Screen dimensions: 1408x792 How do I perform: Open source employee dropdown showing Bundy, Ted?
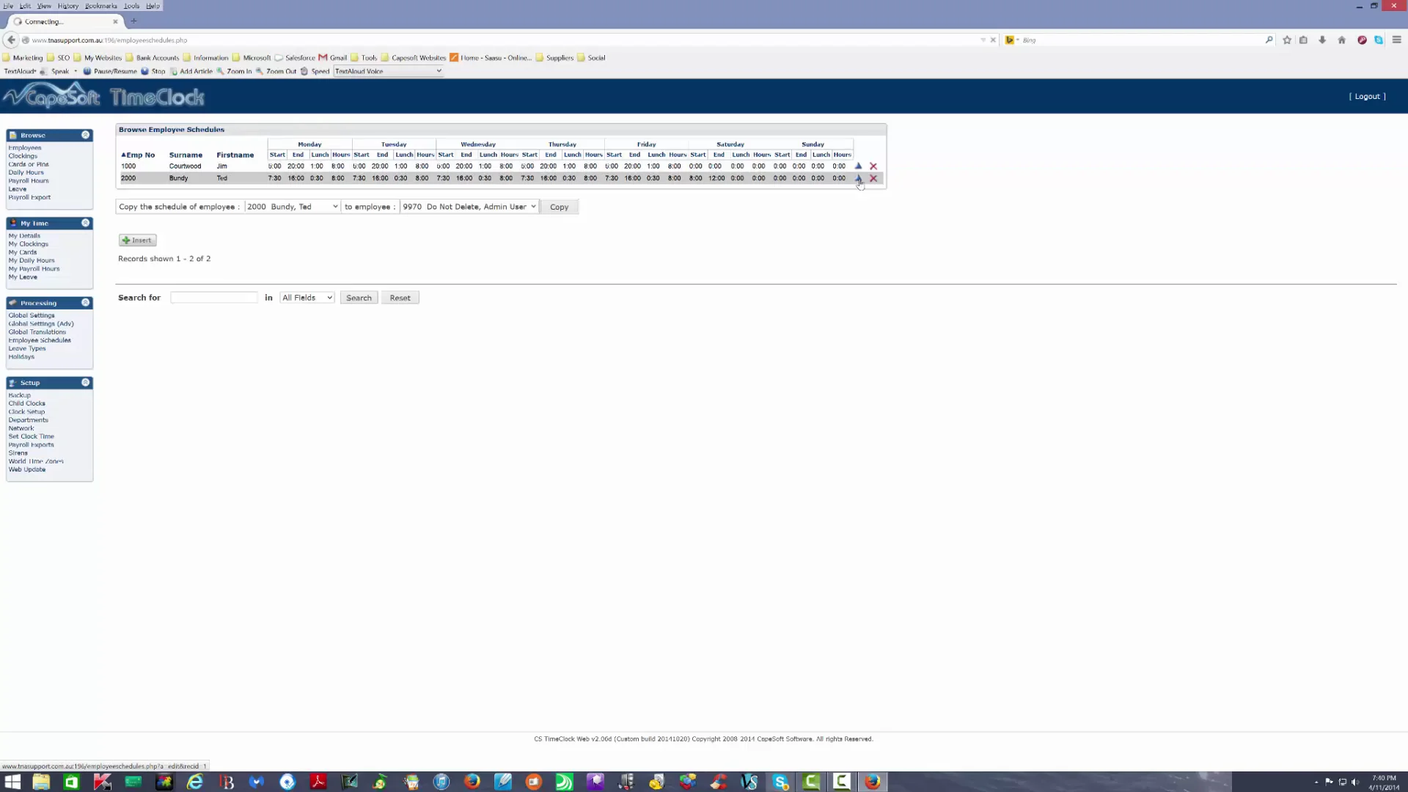coord(292,207)
